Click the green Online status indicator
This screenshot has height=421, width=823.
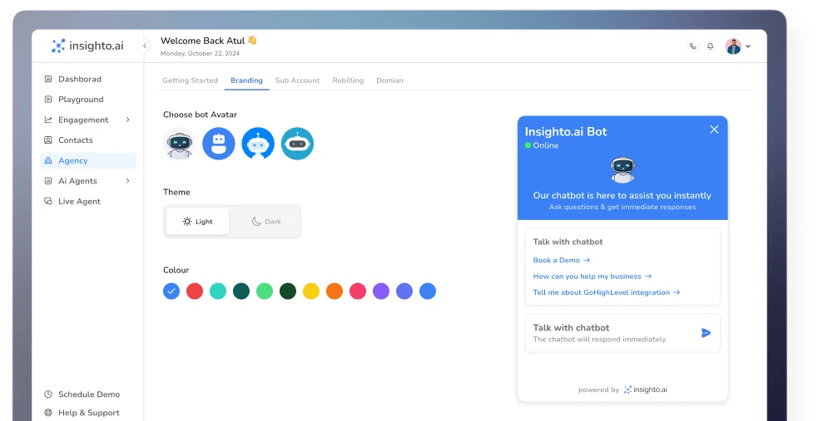(x=528, y=145)
